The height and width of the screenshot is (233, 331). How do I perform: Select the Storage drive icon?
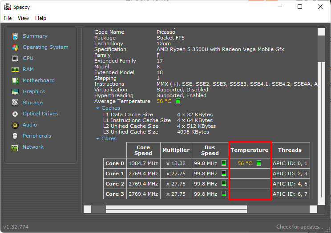pyautogui.click(x=15, y=103)
